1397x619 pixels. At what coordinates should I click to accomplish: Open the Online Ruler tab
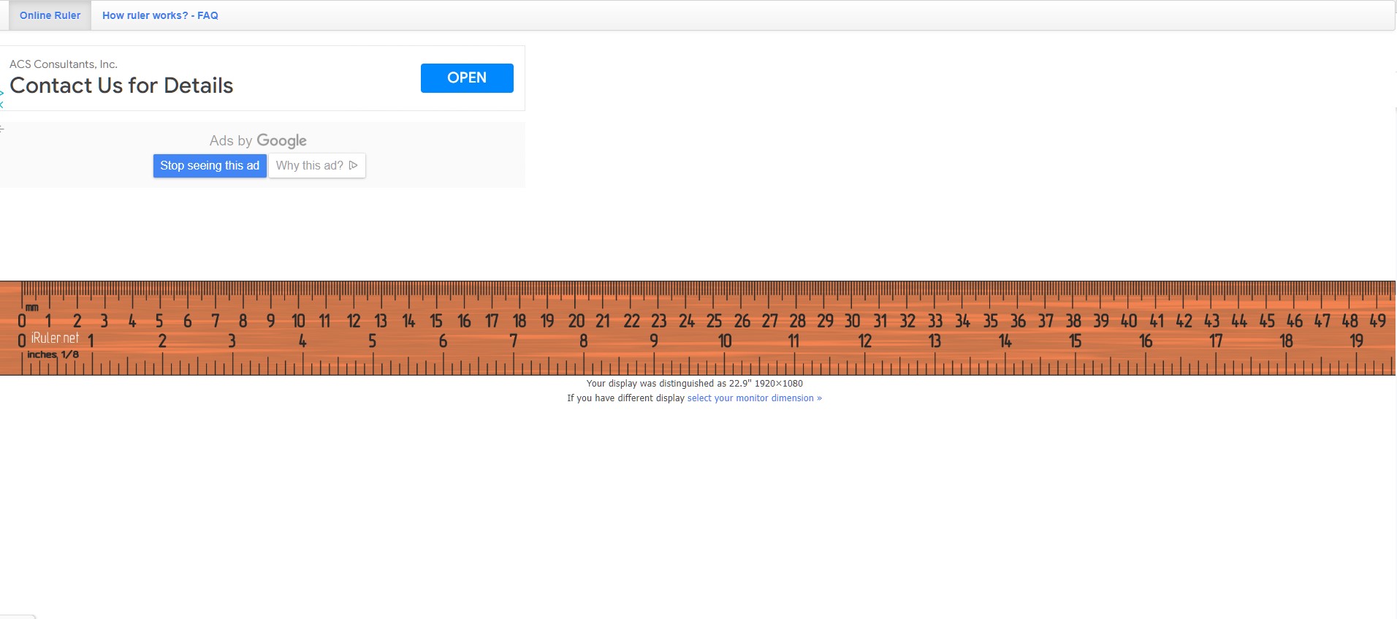click(x=50, y=15)
